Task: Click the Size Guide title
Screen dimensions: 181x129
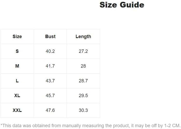Action: point(122,5)
